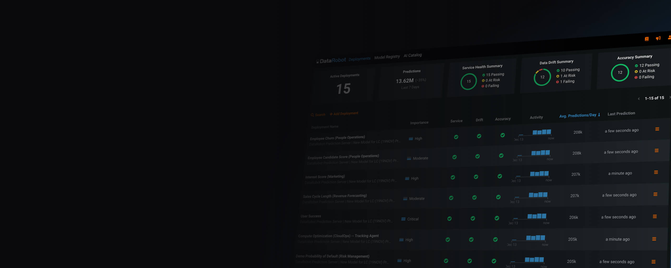This screenshot has height=268, width=671.
Task: Click High importance icon for Employee Churn
Action: (x=411, y=139)
